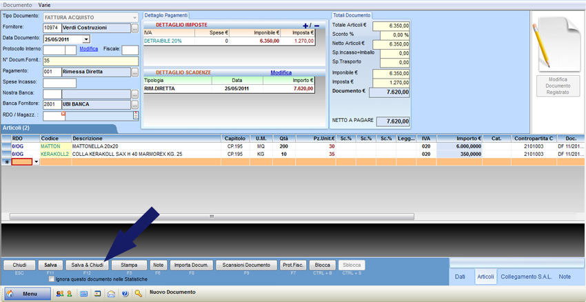Click the key icon in bottom toolbar

[x=139, y=293]
